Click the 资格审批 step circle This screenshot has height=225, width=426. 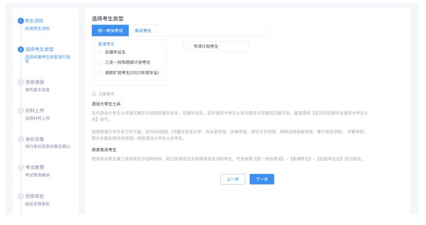(x=21, y=196)
